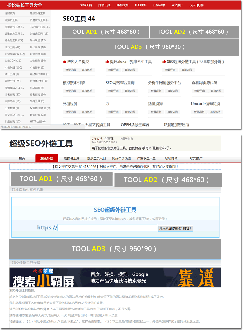The height and width of the screenshot is (334, 243).
Task: Click 查看评测 under SEO网站综合查询
Action: tap(113, 91)
